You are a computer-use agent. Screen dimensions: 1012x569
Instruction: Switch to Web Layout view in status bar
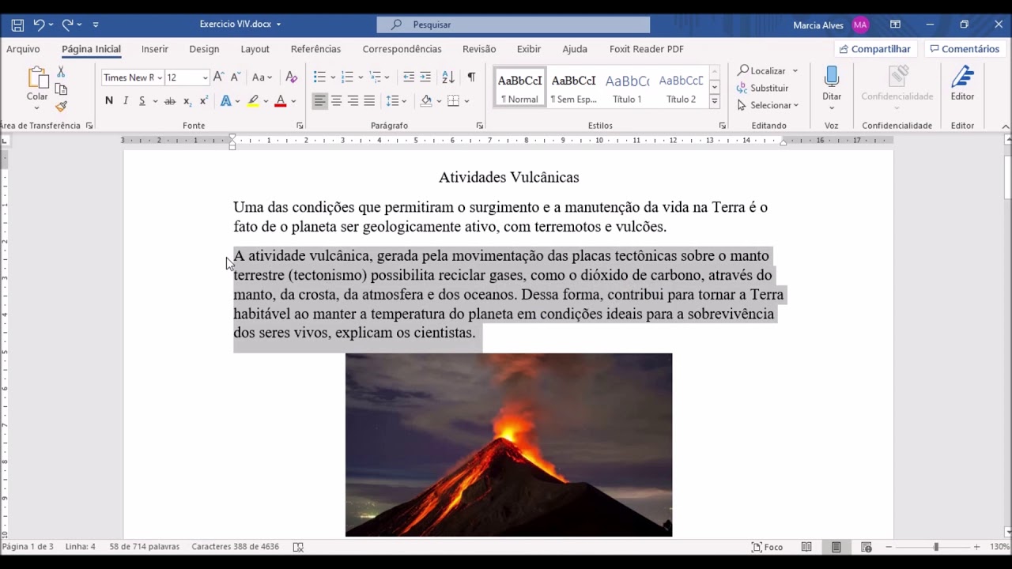tap(867, 547)
